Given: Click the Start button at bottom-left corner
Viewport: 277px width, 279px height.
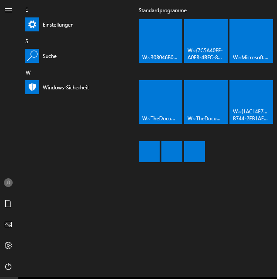Looking at the screenshot, I should click(9, 278).
